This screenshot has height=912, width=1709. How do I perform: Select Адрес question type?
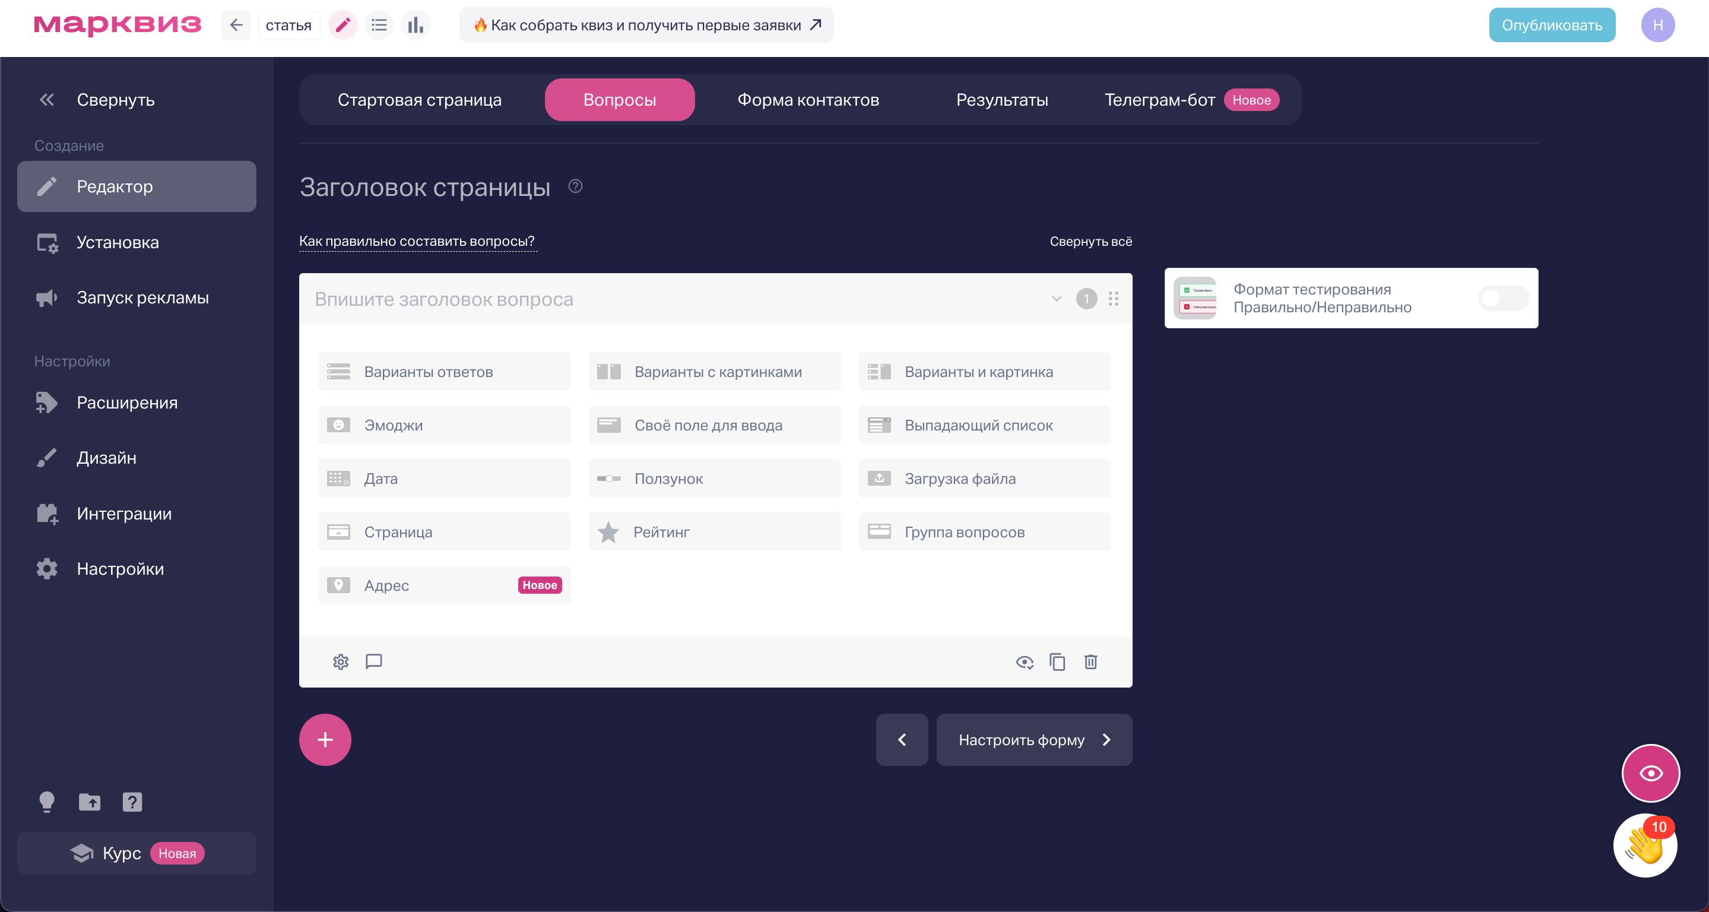444,585
